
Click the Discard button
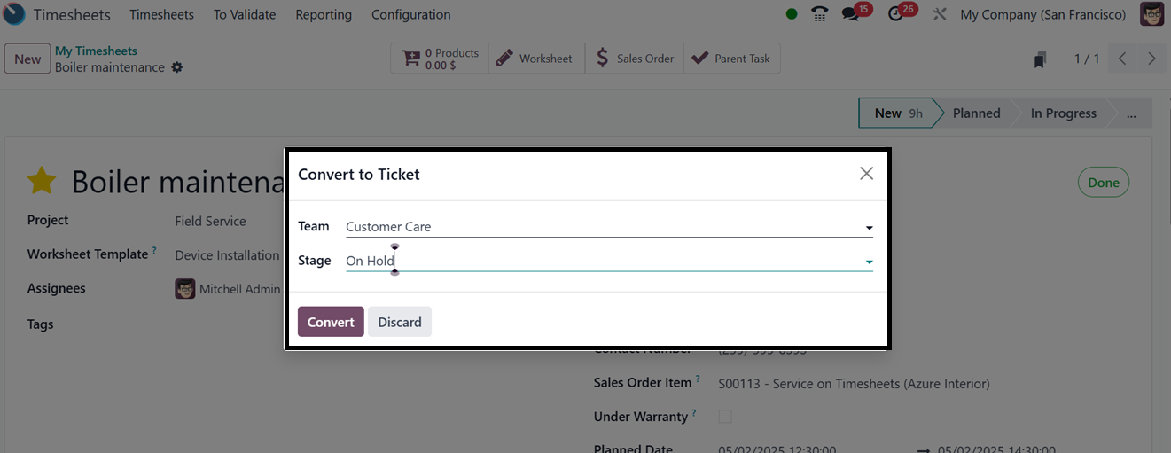coord(400,322)
